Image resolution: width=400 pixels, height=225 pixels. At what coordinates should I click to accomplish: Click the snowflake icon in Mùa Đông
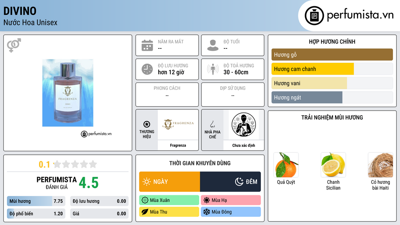click(207, 212)
